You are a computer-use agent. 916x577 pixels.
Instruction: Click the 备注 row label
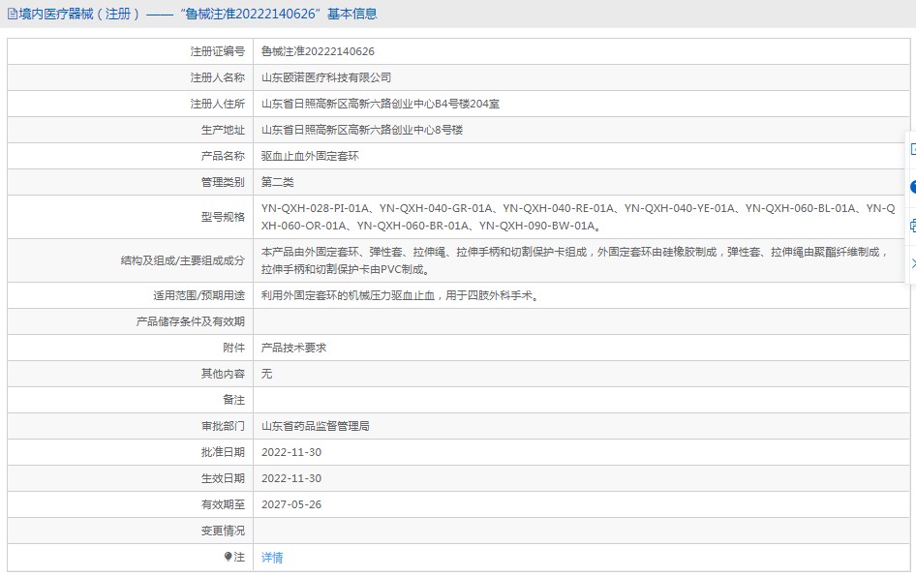tap(233, 400)
